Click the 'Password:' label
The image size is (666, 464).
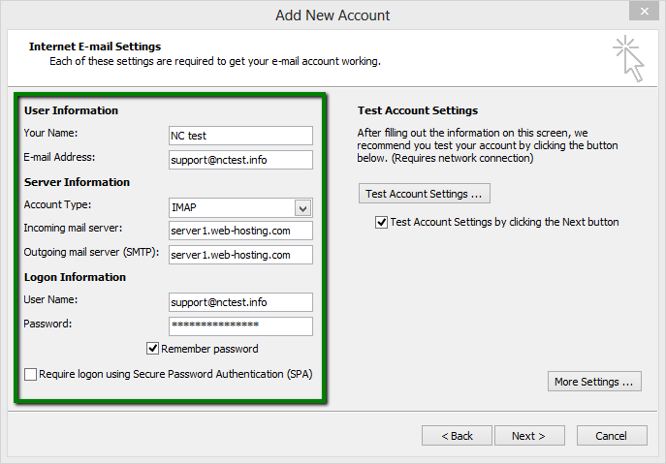pos(48,324)
